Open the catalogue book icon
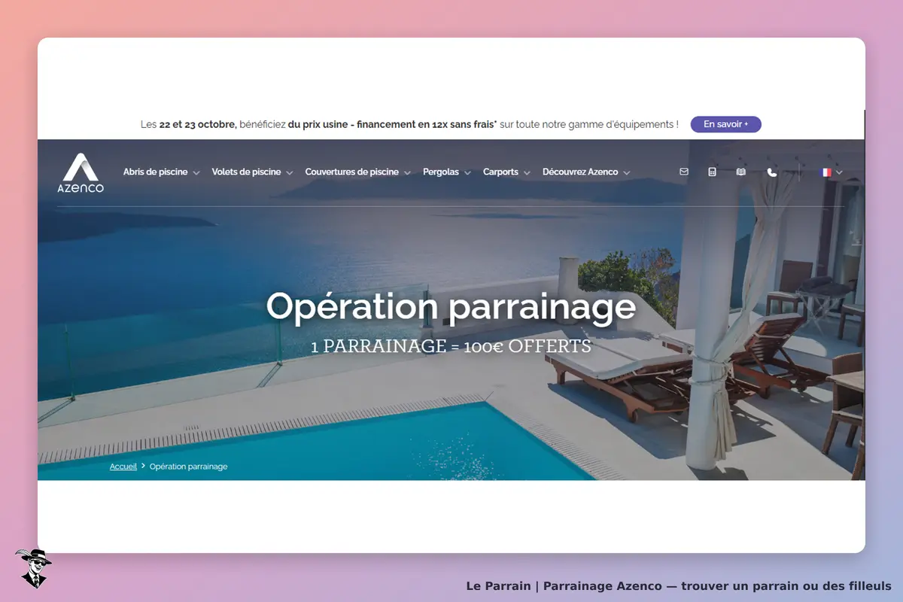Screen dimensions: 903x602 pyautogui.click(x=740, y=172)
